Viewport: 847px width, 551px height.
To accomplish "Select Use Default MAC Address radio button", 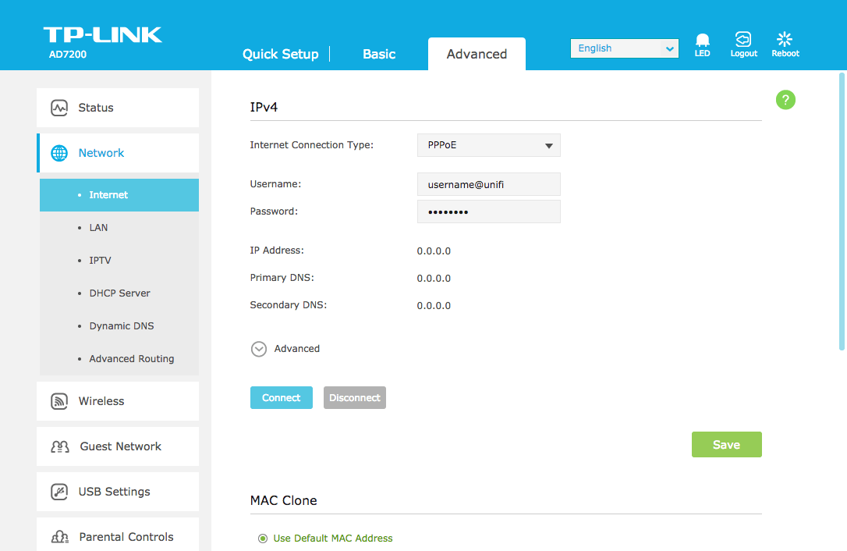I will 263,539.
